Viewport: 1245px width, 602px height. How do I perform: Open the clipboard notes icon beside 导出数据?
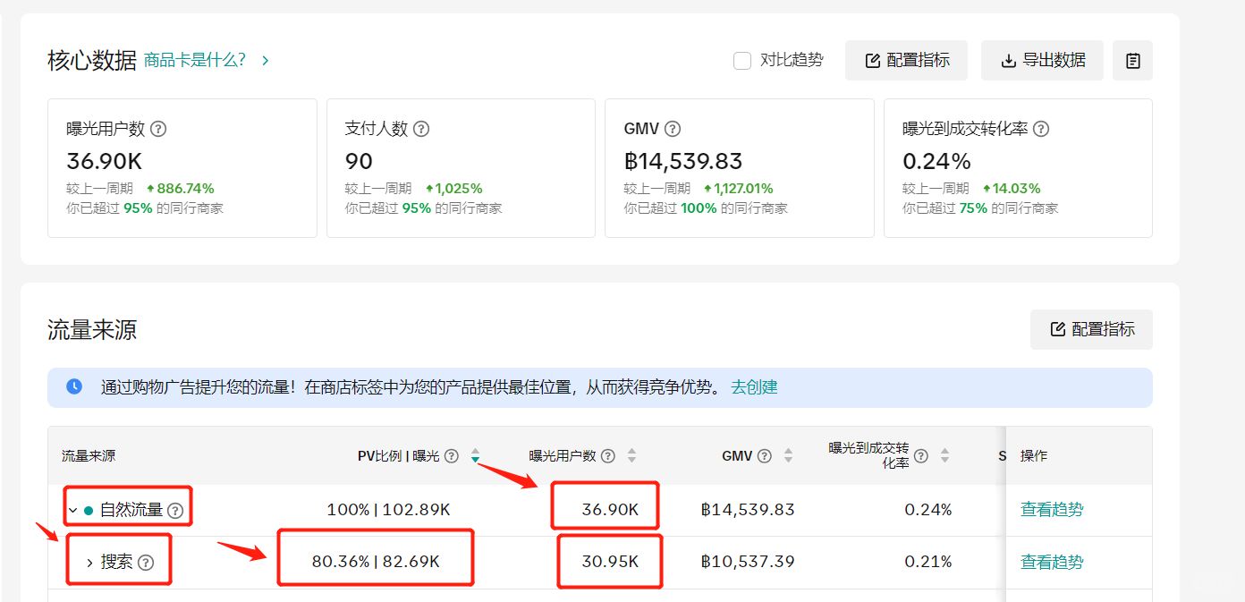1132,61
